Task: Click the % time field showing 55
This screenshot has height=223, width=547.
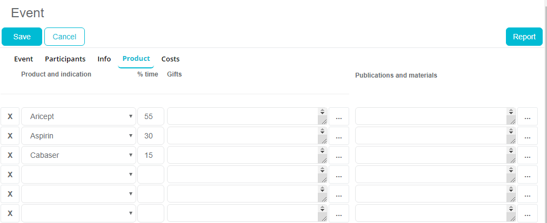Action: (x=150, y=116)
